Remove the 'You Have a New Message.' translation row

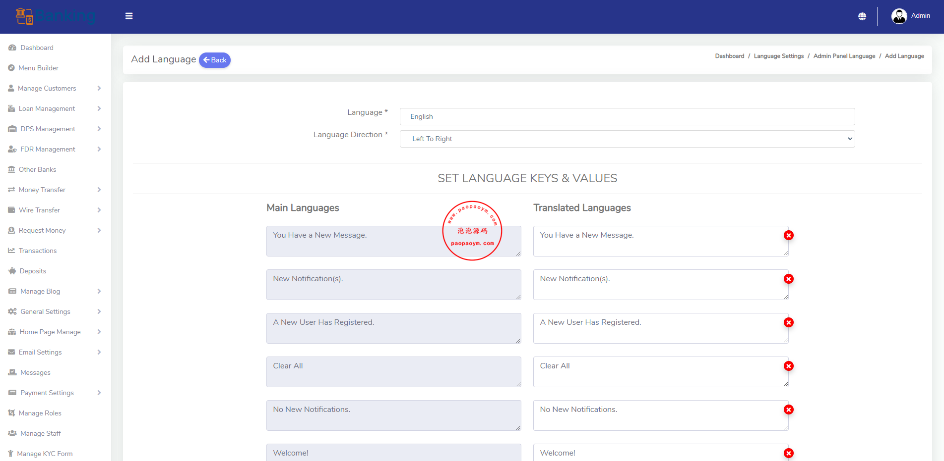click(x=788, y=235)
